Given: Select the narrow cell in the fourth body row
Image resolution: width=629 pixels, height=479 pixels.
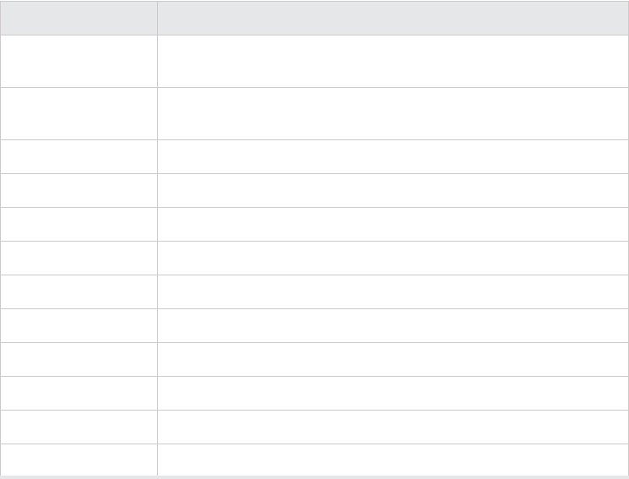Looking at the screenshot, I should (79, 190).
